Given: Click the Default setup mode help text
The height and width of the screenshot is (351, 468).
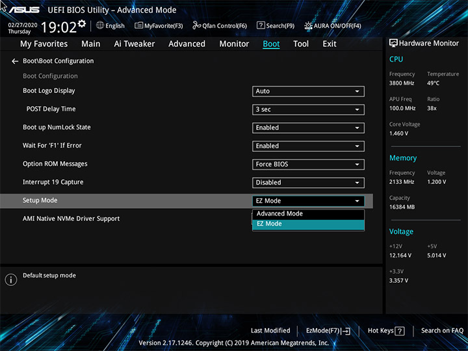Looking at the screenshot, I should [x=49, y=276].
